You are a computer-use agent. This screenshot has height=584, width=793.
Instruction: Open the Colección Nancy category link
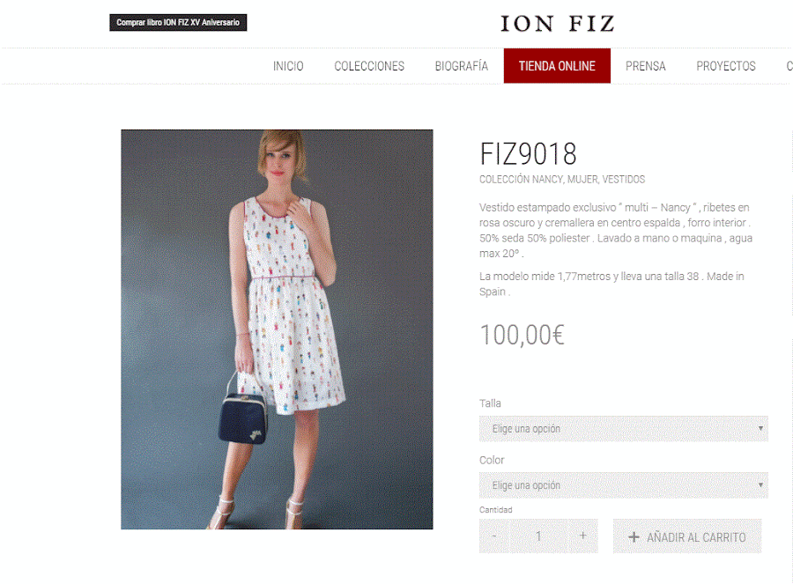521,180
